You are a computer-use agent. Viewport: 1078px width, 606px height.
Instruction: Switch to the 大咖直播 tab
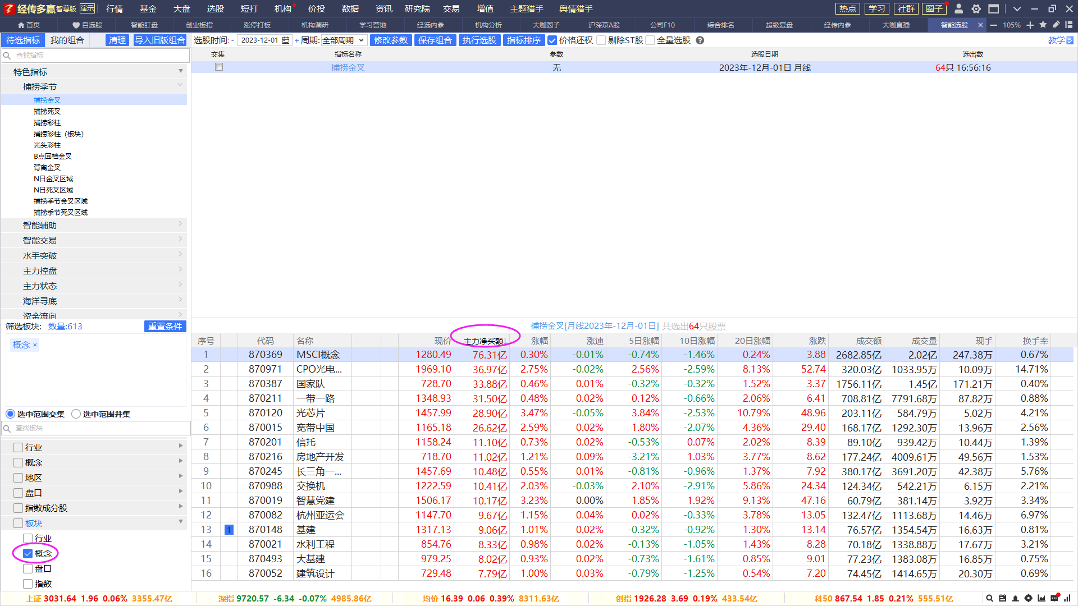point(896,25)
